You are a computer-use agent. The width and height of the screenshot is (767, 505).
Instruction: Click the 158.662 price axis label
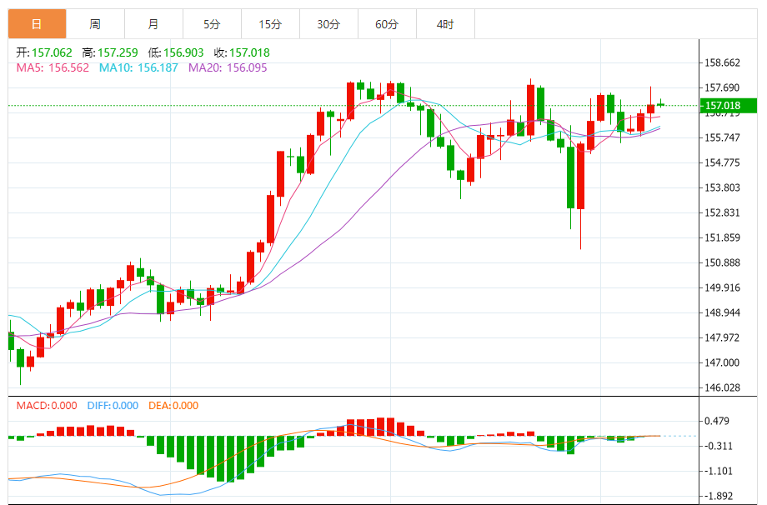point(722,62)
